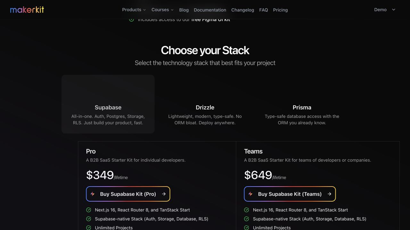Viewport: 410px width, 230px height.
Task: Click the "Choose your Stack" heading
Action: point(205,50)
